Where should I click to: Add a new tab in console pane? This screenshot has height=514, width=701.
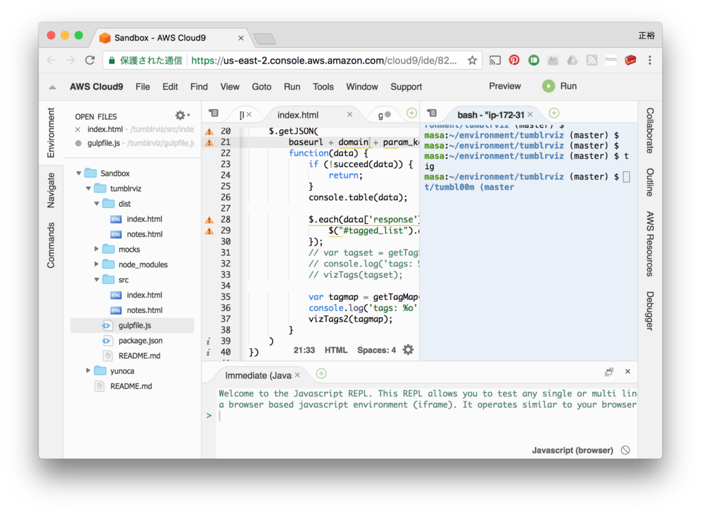click(321, 374)
